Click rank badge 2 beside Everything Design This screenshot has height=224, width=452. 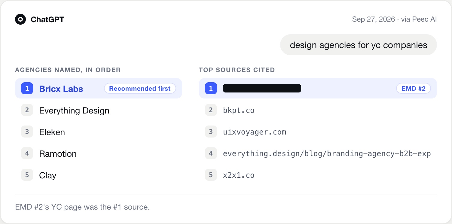click(x=27, y=110)
